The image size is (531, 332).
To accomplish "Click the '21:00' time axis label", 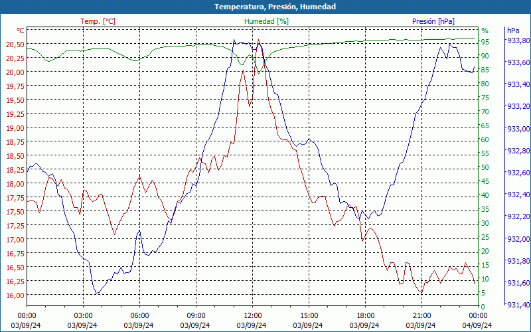I will coord(421,316).
